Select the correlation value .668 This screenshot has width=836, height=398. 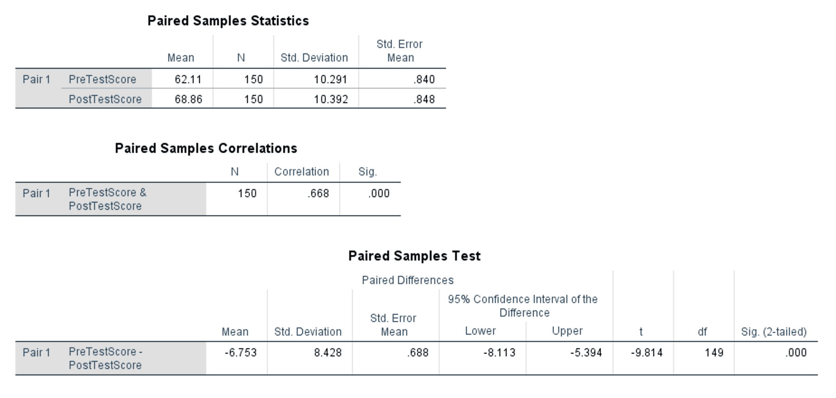[x=318, y=194]
